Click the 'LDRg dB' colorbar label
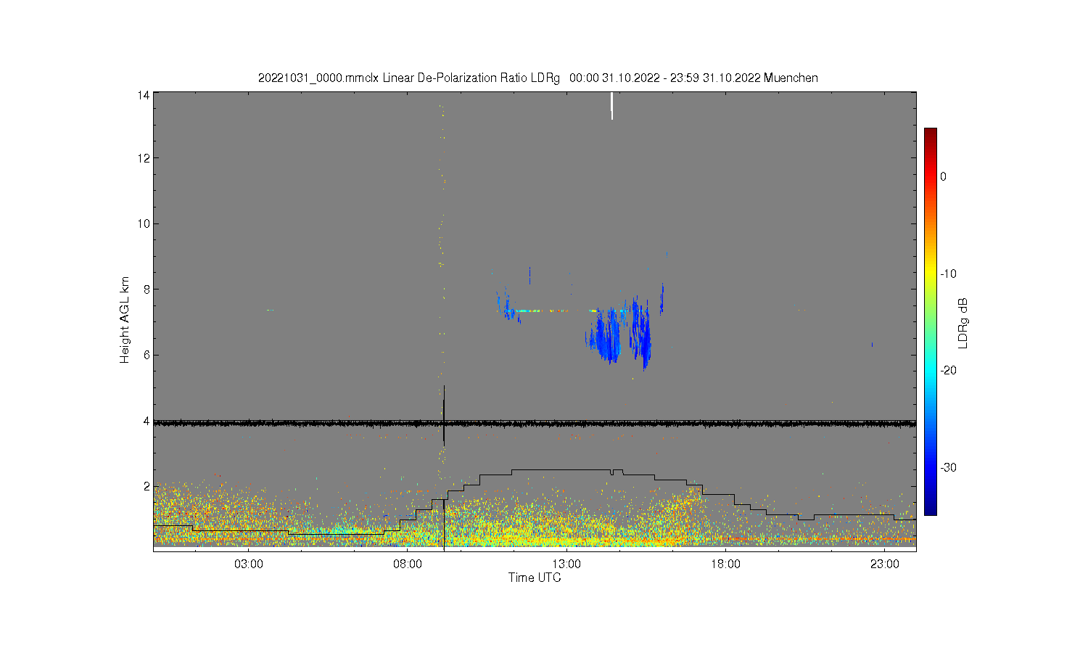This screenshot has width=1088, height=653. (x=963, y=323)
